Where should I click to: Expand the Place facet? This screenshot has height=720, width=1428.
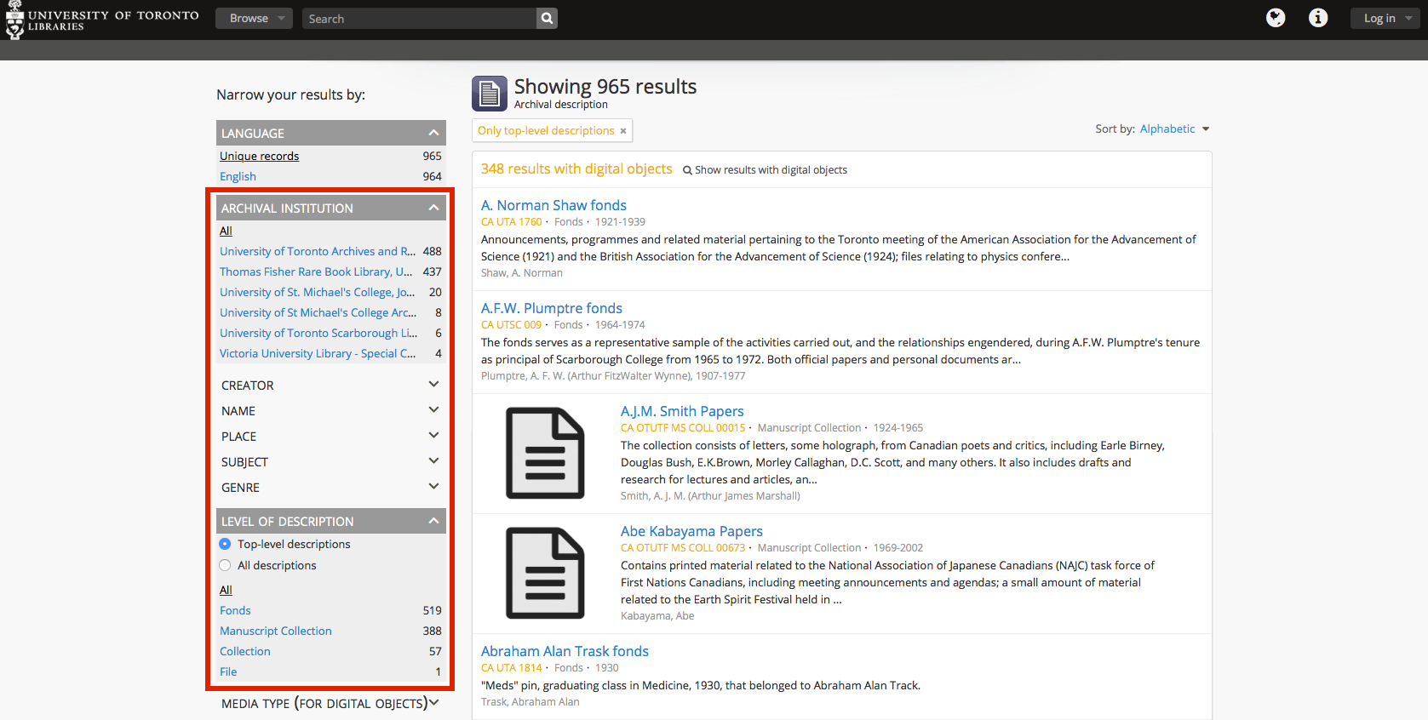(331, 436)
